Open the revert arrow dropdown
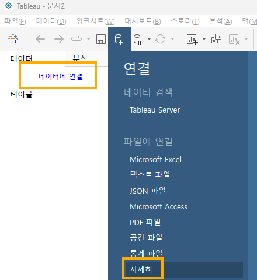257x280 pixels. (x=88, y=39)
